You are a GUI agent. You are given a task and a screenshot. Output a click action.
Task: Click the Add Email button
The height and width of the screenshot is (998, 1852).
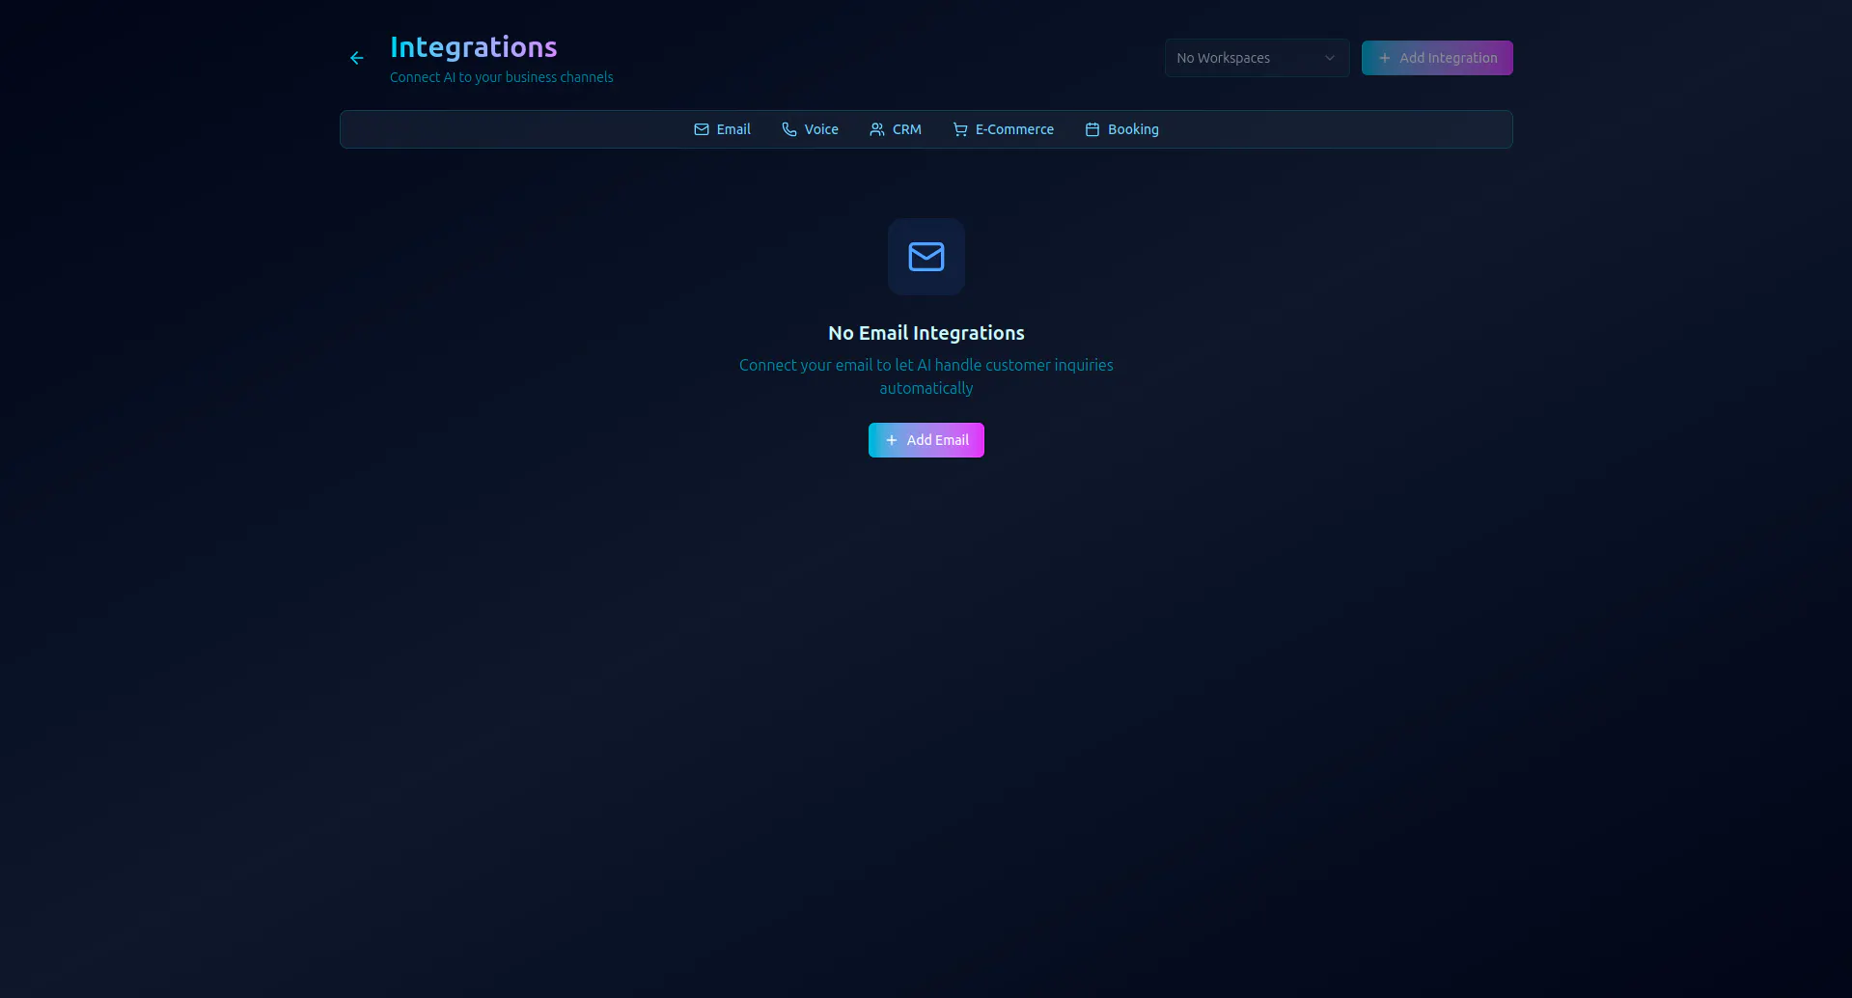tap(926, 440)
